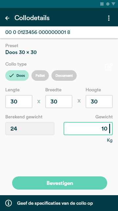
Task: Click the Lengte input field
Action: tap(19, 102)
